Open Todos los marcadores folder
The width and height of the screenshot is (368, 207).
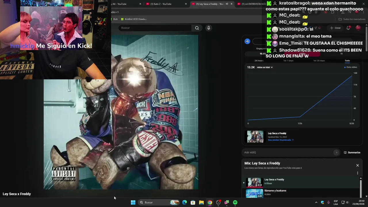352,19
